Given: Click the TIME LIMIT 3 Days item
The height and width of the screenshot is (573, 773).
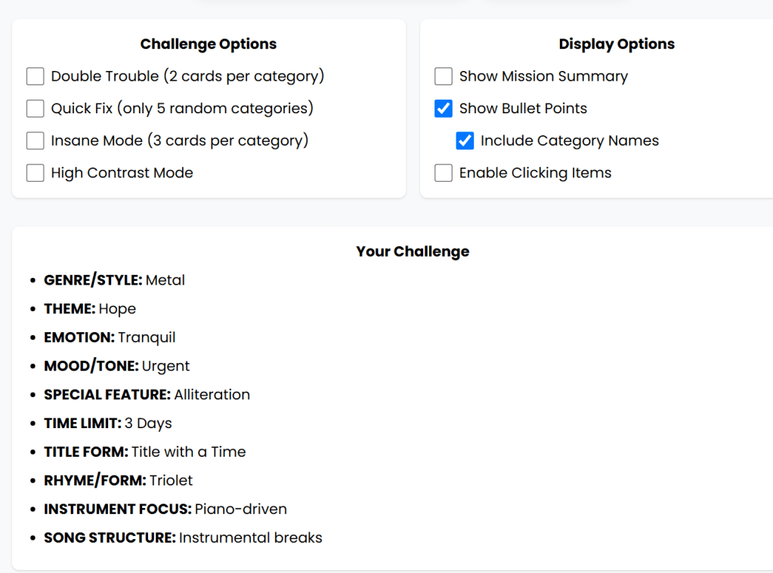Looking at the screenshot, I should 108,424.
